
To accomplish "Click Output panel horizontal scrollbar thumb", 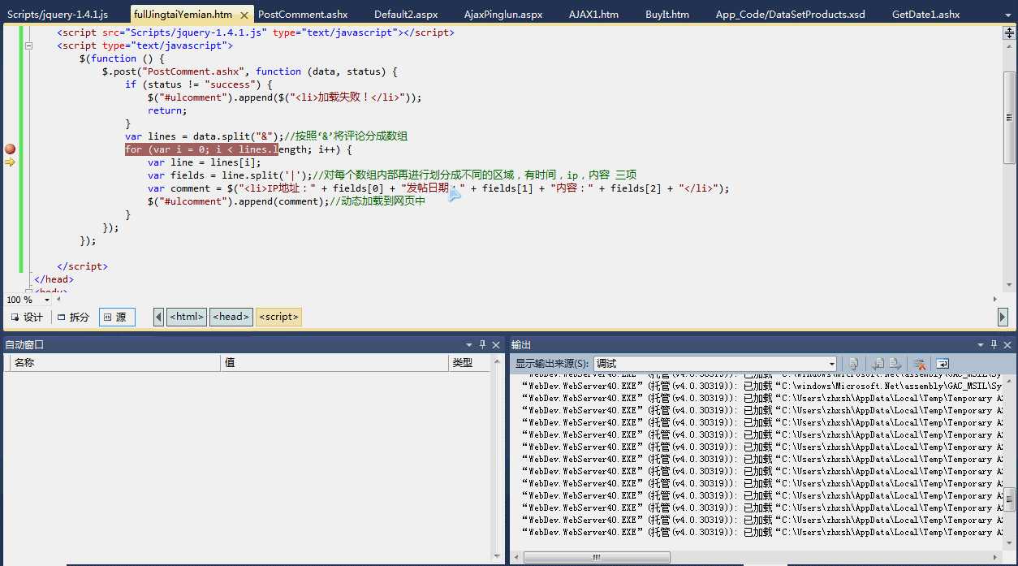I will click(x=597, y=557).
